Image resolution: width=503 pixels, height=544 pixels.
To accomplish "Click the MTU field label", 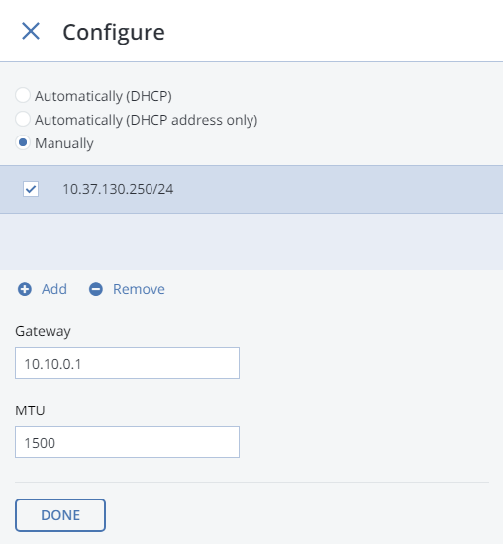I will click(30, 410).
